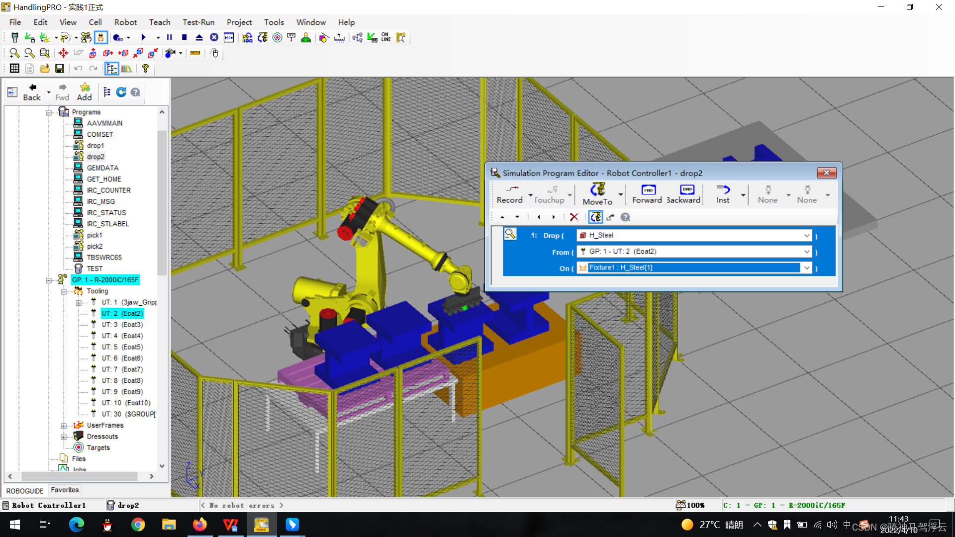The width and height of the screenshot is (955, 537).
Task: Click the navigator tree vertical scrollbar
Action: point(162,202)
